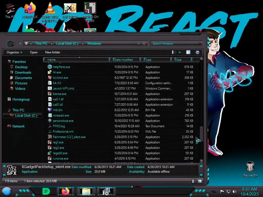Open the Organize dropdown menu
This screenshot has height=197, width=263.
point(14,52)
